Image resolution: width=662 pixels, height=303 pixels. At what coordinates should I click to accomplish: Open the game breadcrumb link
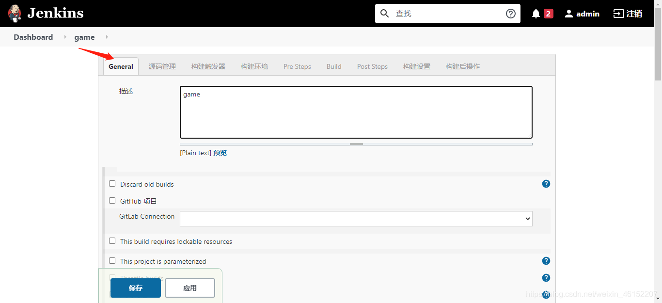click(84, 37)
